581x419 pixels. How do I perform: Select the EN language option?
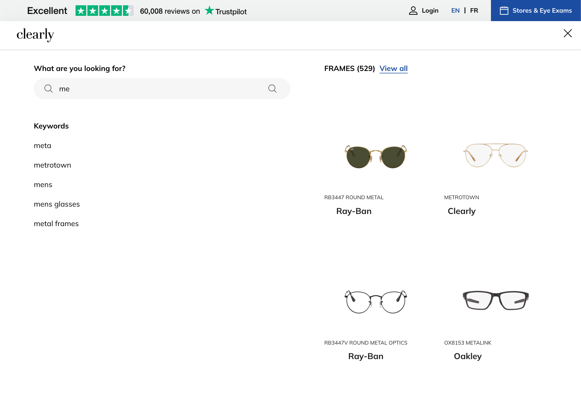point(455,10)
